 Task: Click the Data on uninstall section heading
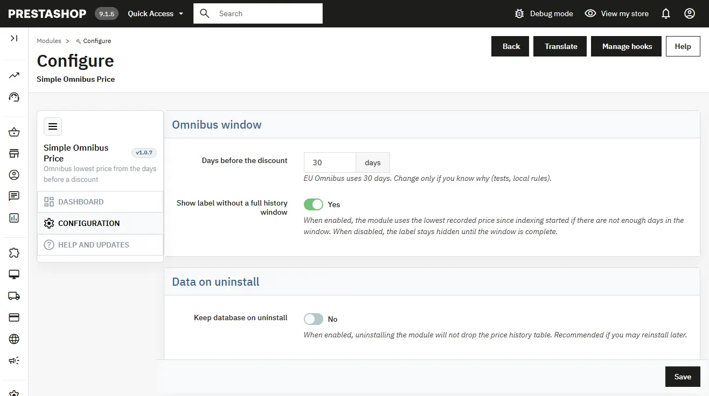[x=216, y=282]
